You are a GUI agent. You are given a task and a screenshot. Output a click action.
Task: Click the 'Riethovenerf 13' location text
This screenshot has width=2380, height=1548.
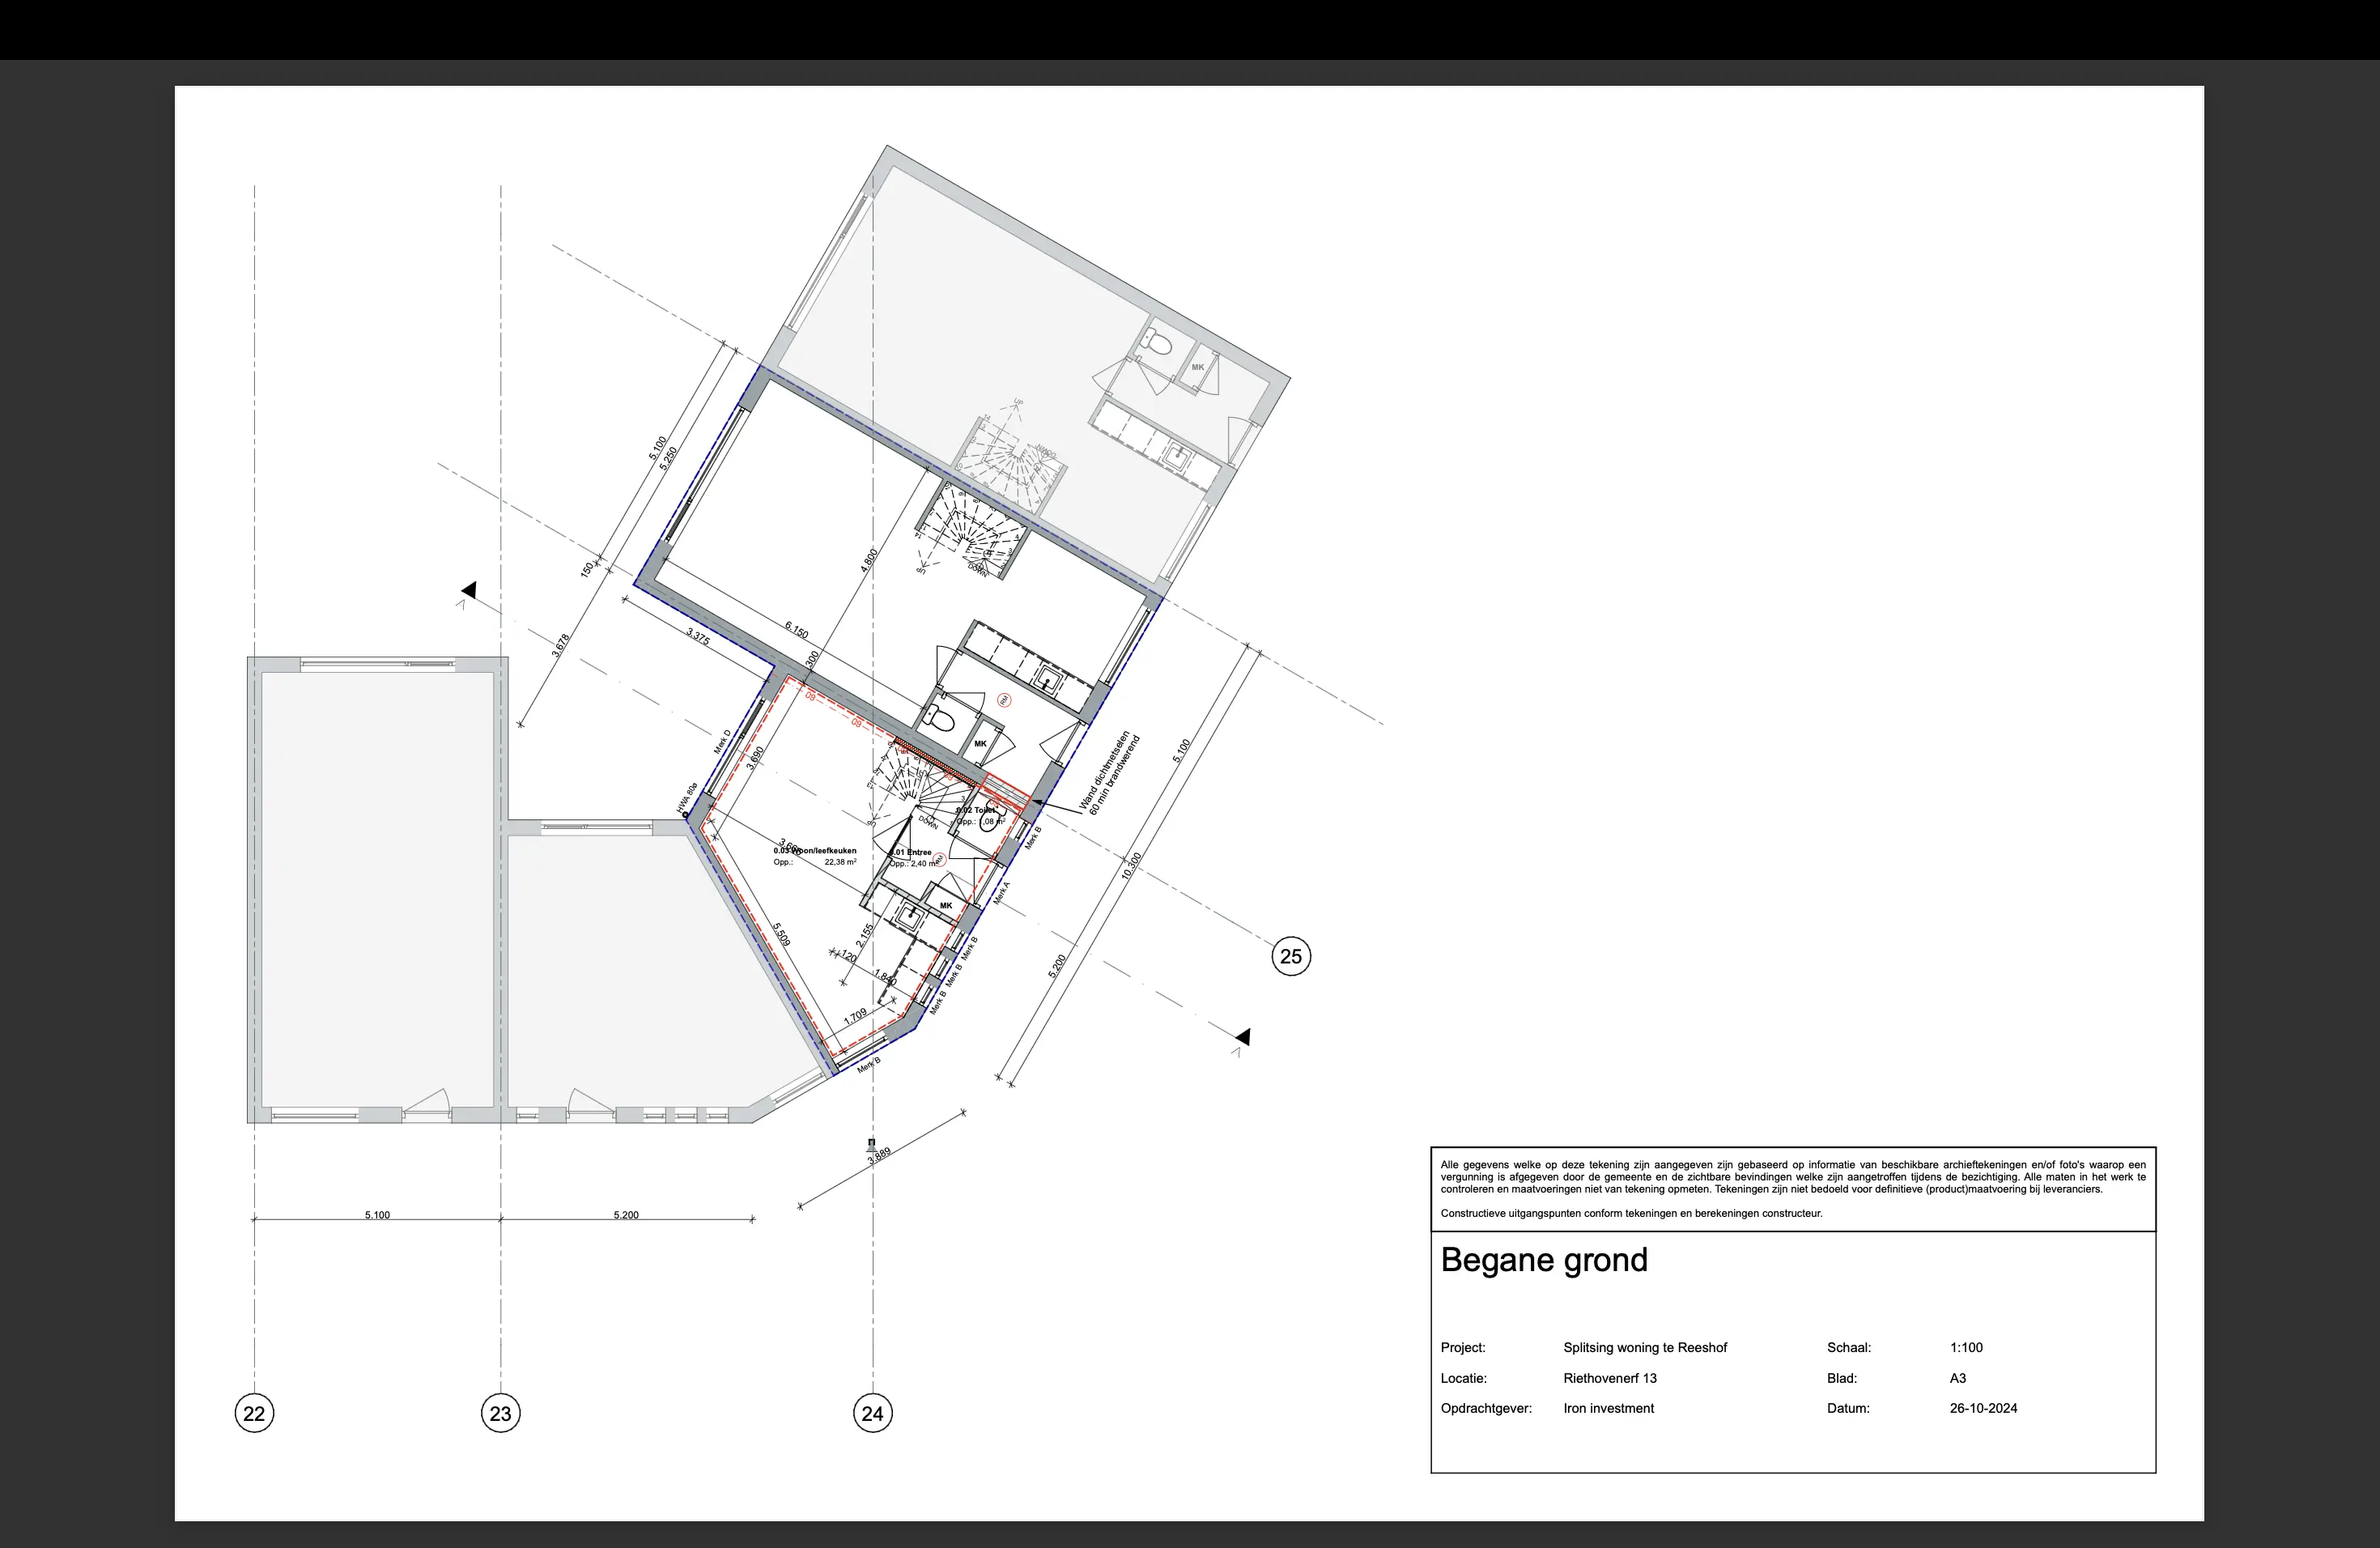tap(1609, 1378)
